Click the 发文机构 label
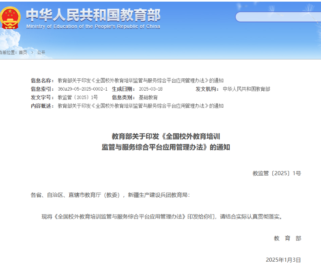Image resolution: width=321 pixels, height=267 pixels. click(207, 89)
